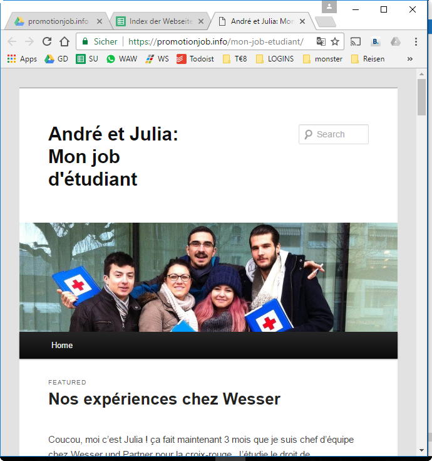Click the site search field
Image resolution: width=432 pixels, height=461 pixels.
pyautogui.click(x=338, y=134)
